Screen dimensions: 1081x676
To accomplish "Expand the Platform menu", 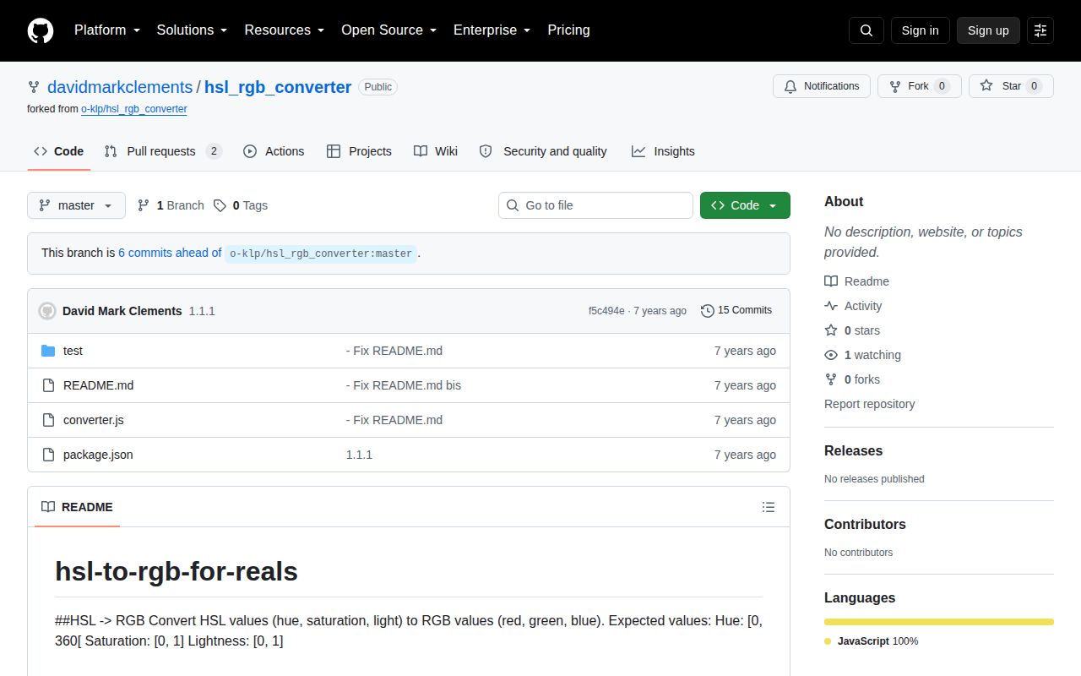I will coord(106,30).
